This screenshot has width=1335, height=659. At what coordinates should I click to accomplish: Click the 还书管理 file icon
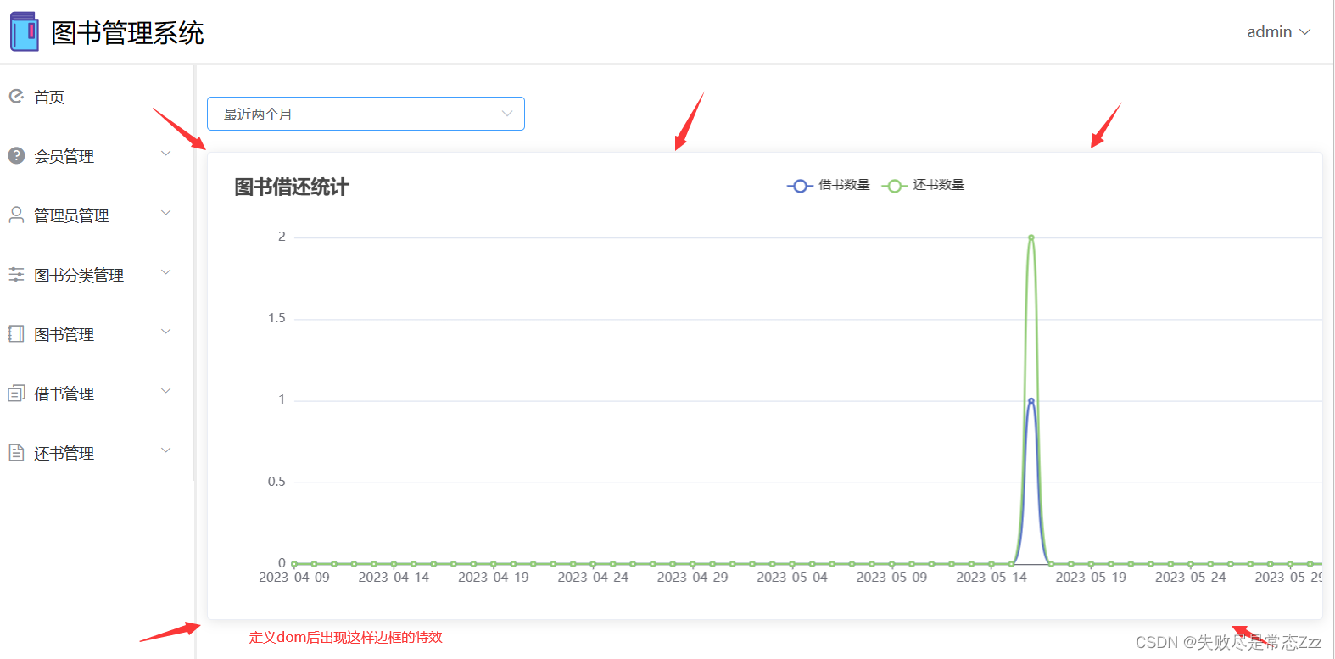16,453
